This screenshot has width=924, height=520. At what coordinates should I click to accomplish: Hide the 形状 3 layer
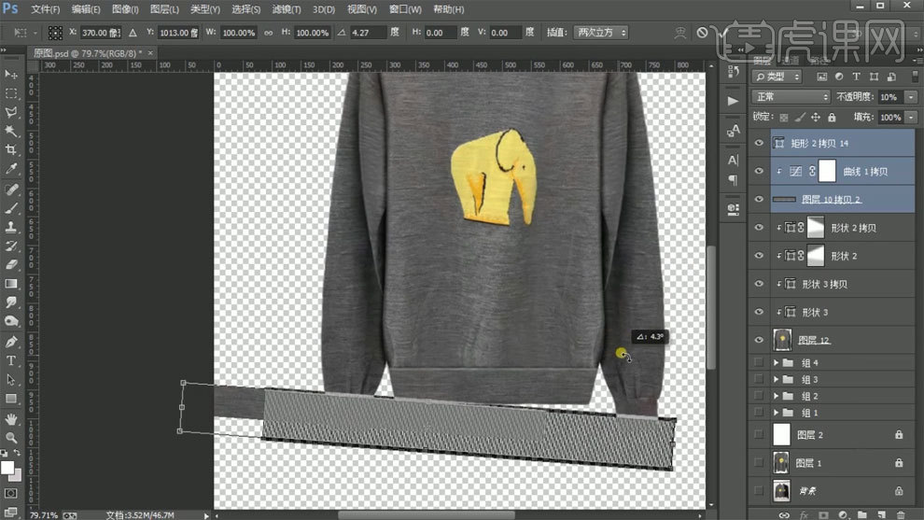tap(759, 312)
